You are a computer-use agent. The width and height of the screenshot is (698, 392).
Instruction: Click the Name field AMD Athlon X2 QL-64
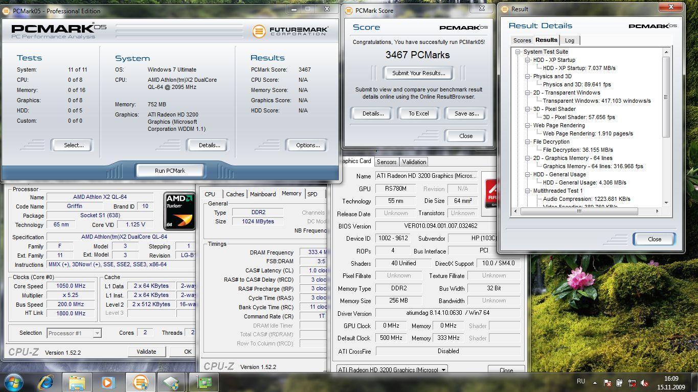(x=100, y=197)
